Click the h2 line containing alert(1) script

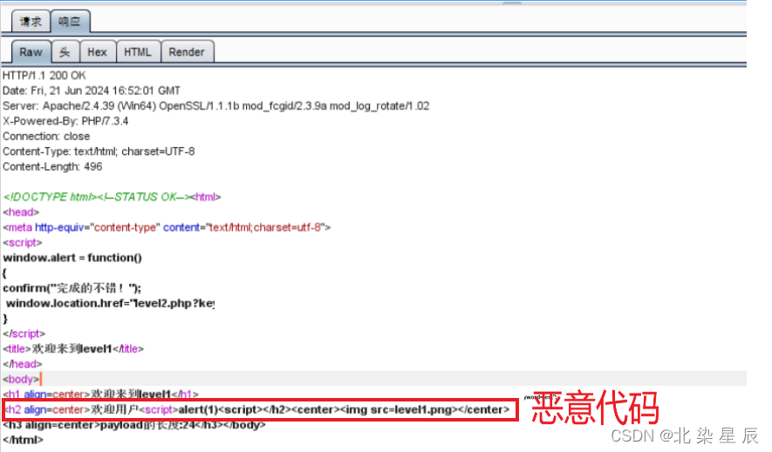[x=257, y=409]
